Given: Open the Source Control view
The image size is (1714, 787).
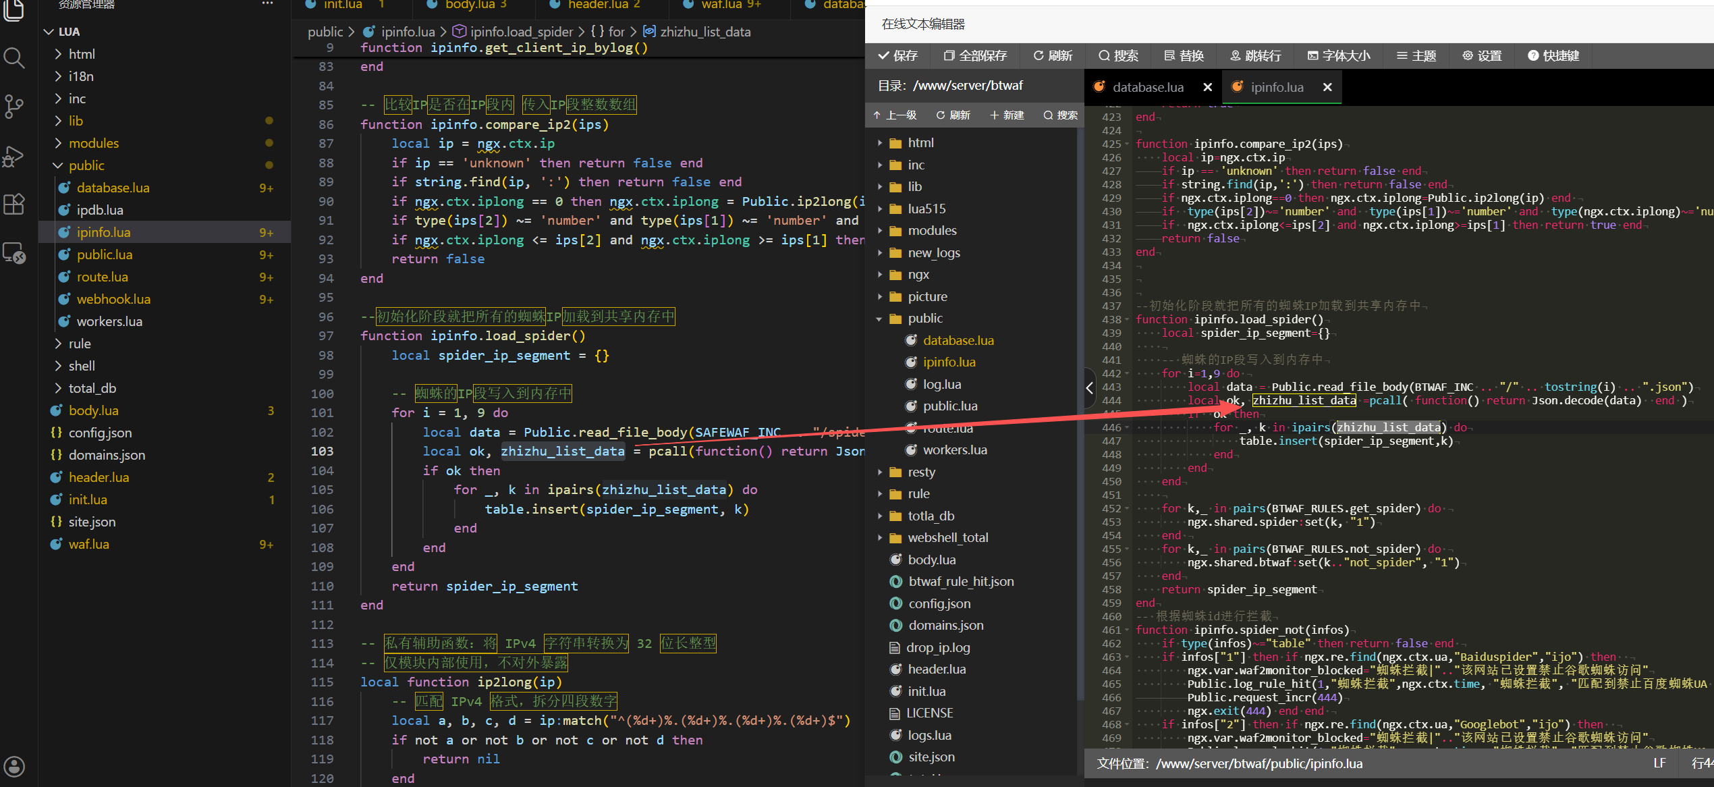Looking at the screenshot, I should [14, 107].
